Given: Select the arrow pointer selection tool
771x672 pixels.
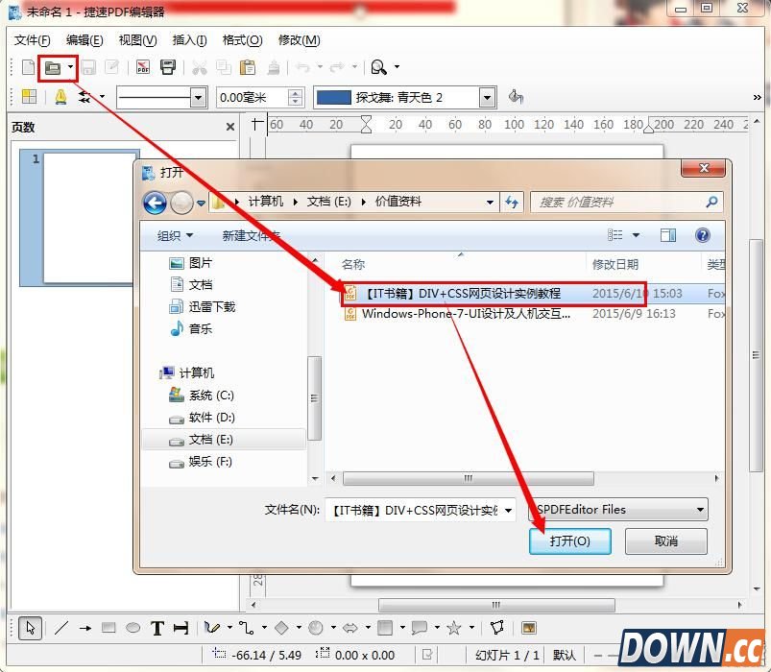Looking at the screenshot, I should [30, 628].
